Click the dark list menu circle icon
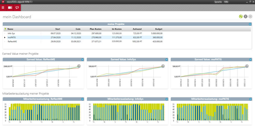Screen dimensions: 255x128 246,17
